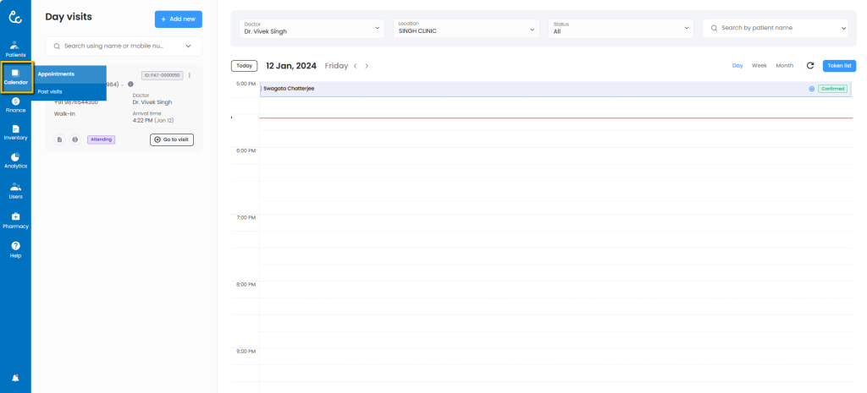Click the Add new button
The image size is (867, 393).
179,19
